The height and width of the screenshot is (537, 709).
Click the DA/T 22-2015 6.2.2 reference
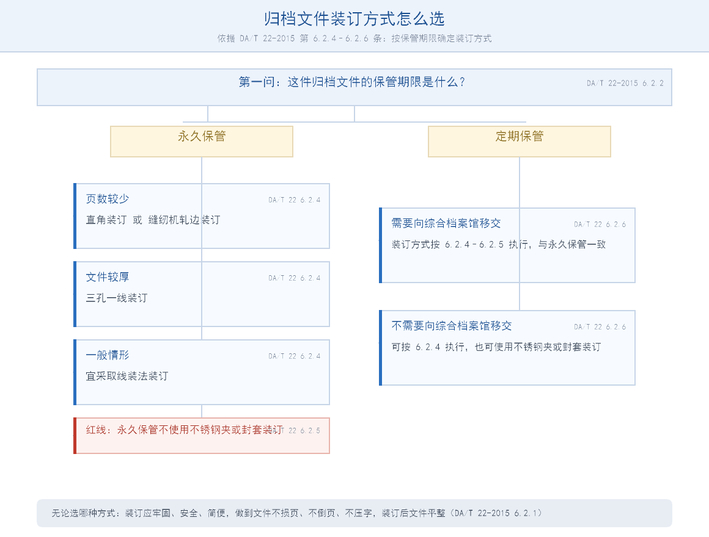[x=625, y=83]
